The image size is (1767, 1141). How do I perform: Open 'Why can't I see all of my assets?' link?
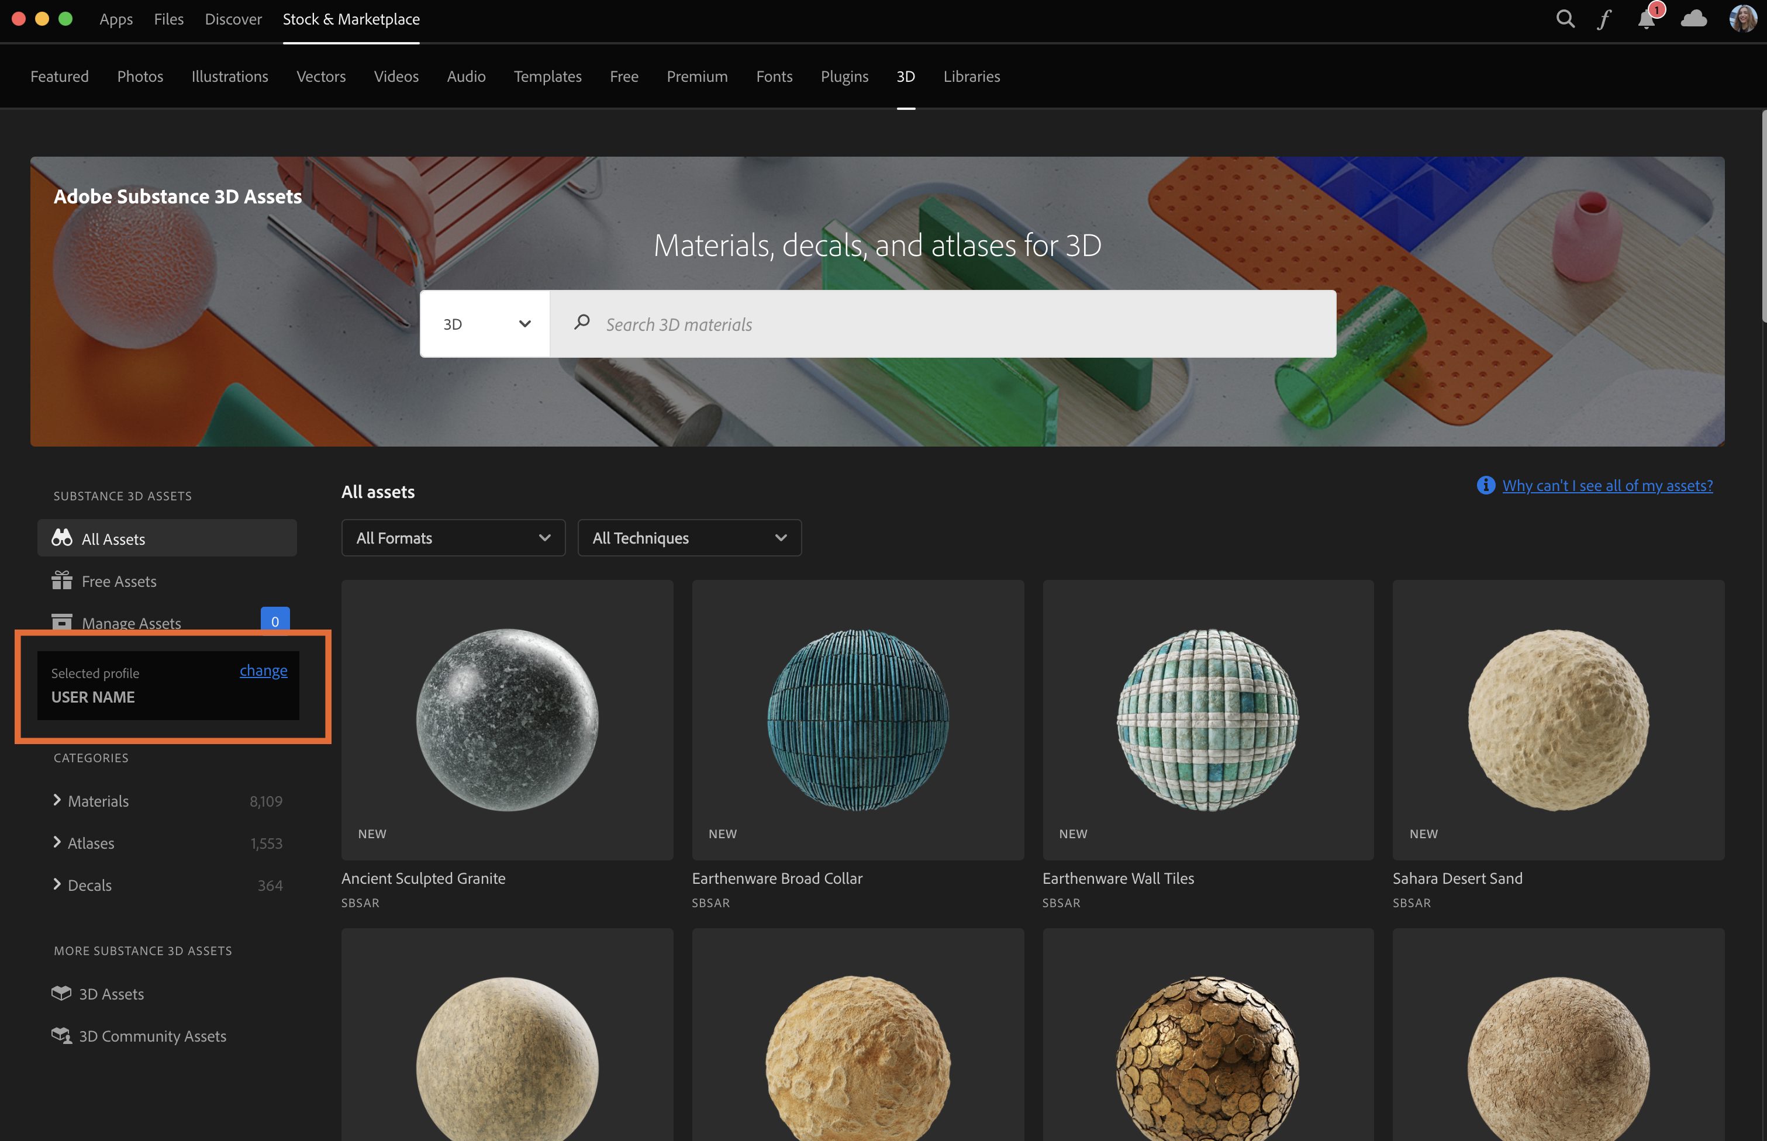point(1607,485)
